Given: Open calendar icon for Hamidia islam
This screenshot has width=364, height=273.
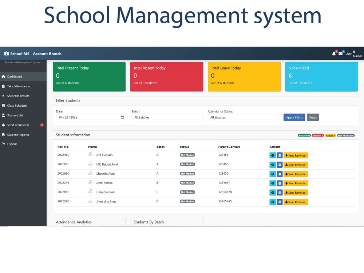Looking at the screenshot, I should (x=280, y=193).
